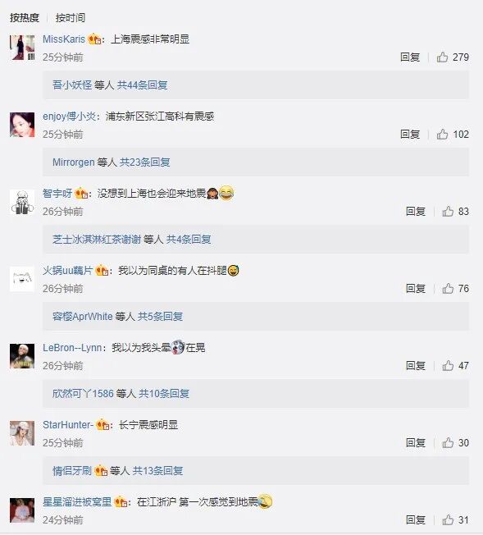
Task: Click the member badge beside MissKaris
Action: click(x=94, y=39)
